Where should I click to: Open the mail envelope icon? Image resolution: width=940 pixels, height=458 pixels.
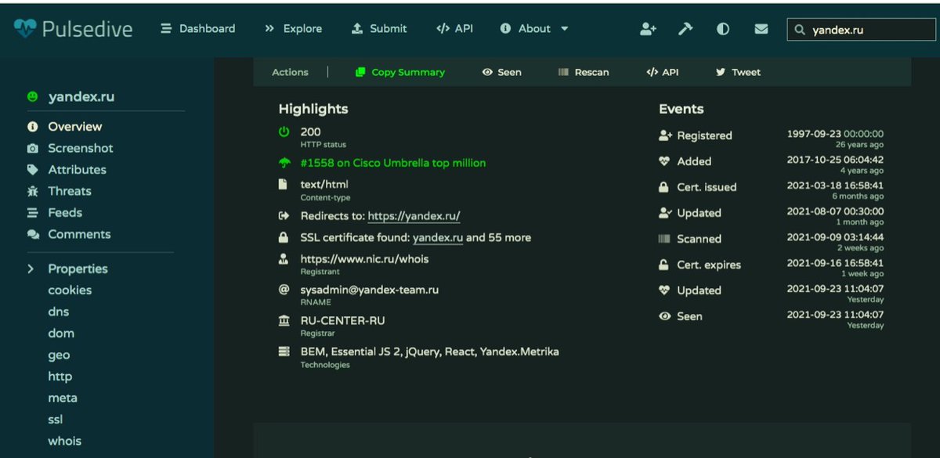761,29
